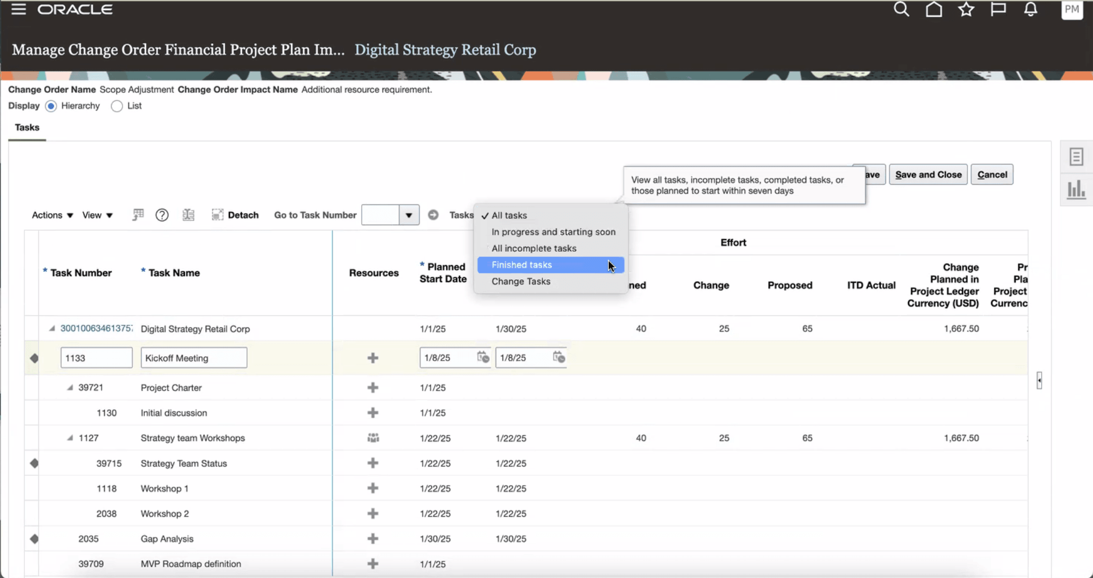Expand Go to Task Number dropdown arrow

coord(408,215)
